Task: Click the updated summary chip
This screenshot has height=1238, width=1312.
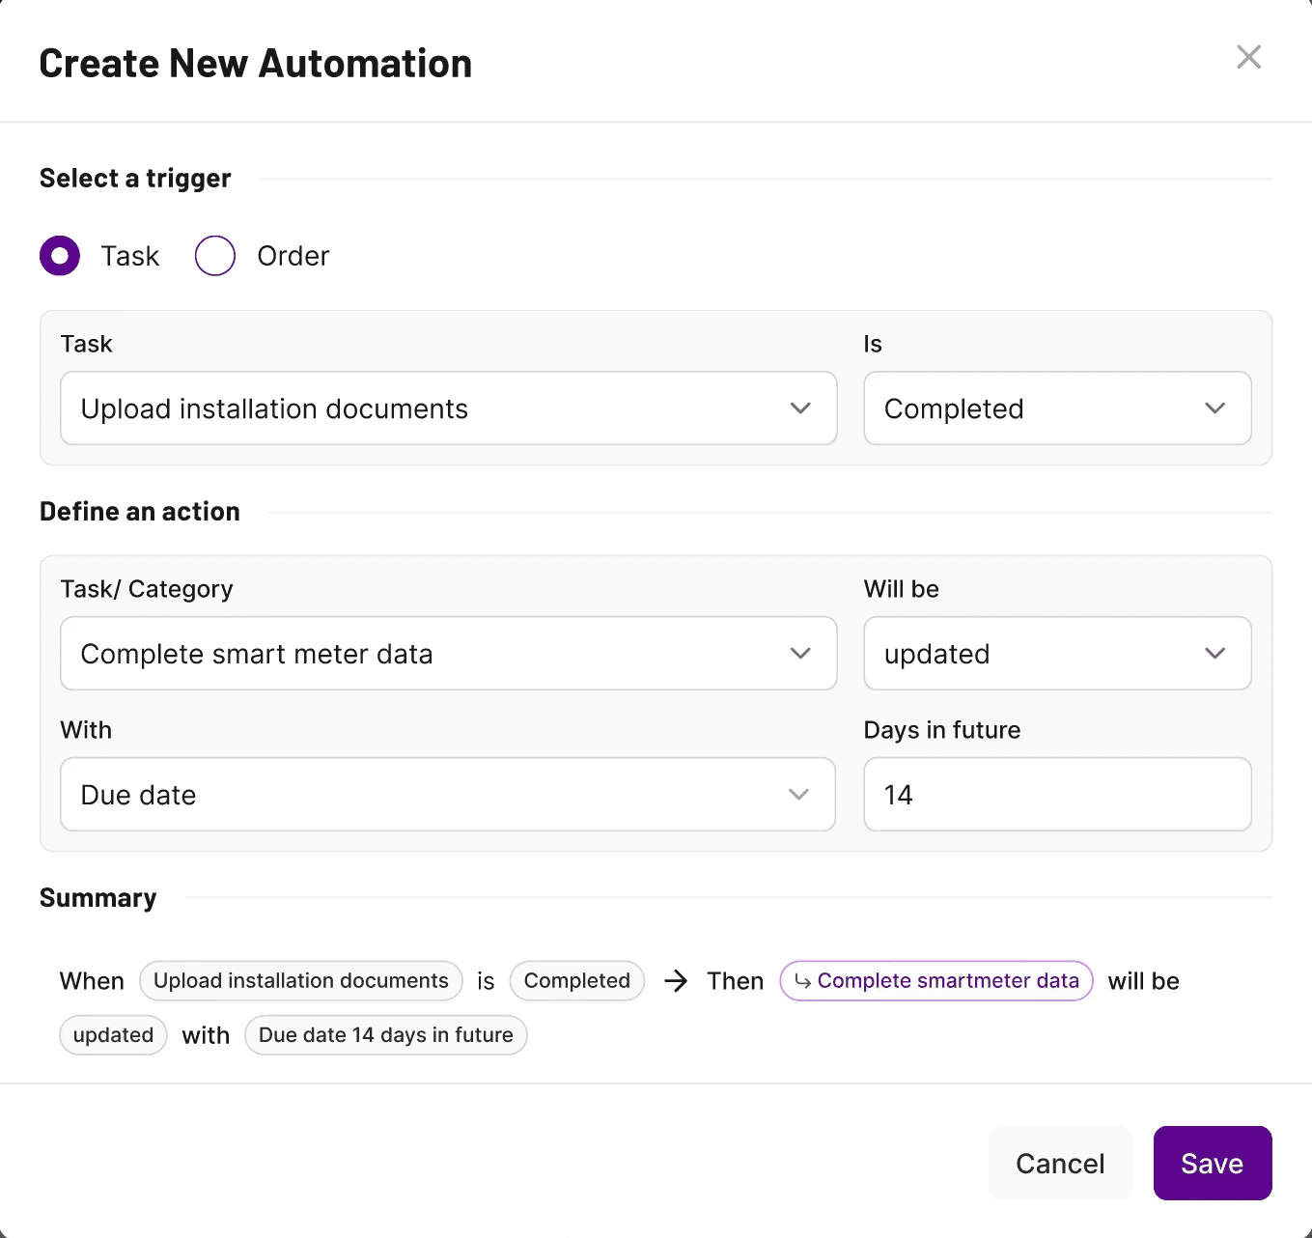Action: pos(113,1035)
